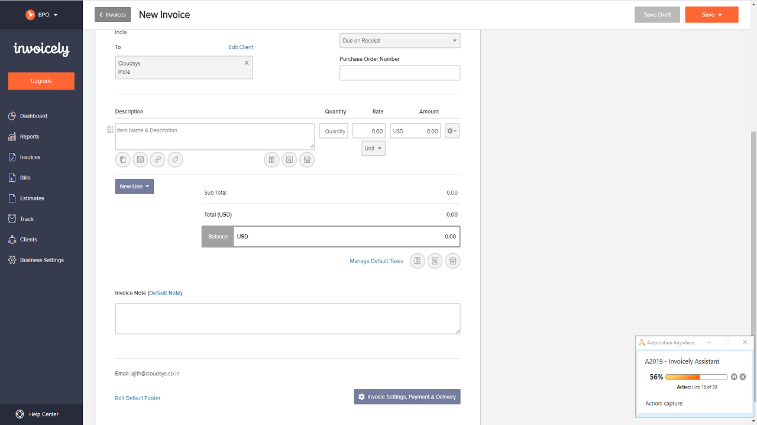Click the link icon under the line item
Image resolution: width=757 pixels, height=425 pixels.
pos(157,159)
